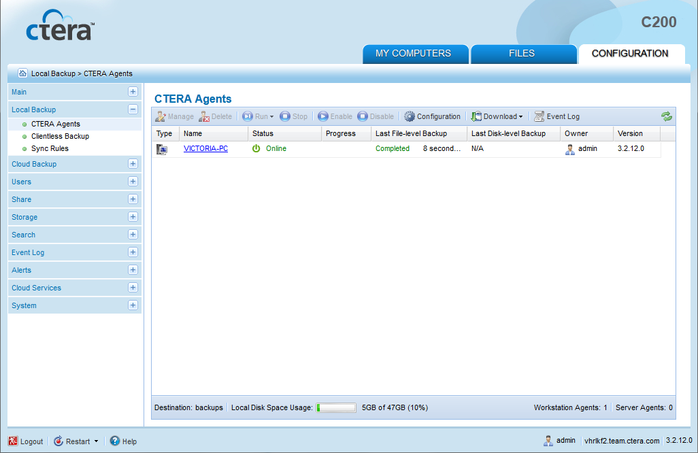Sort by Owner column header
The image size is (698, 453).
click(x=586, y=133)
